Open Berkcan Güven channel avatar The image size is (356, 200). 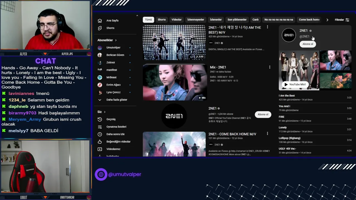click(100, 55)
